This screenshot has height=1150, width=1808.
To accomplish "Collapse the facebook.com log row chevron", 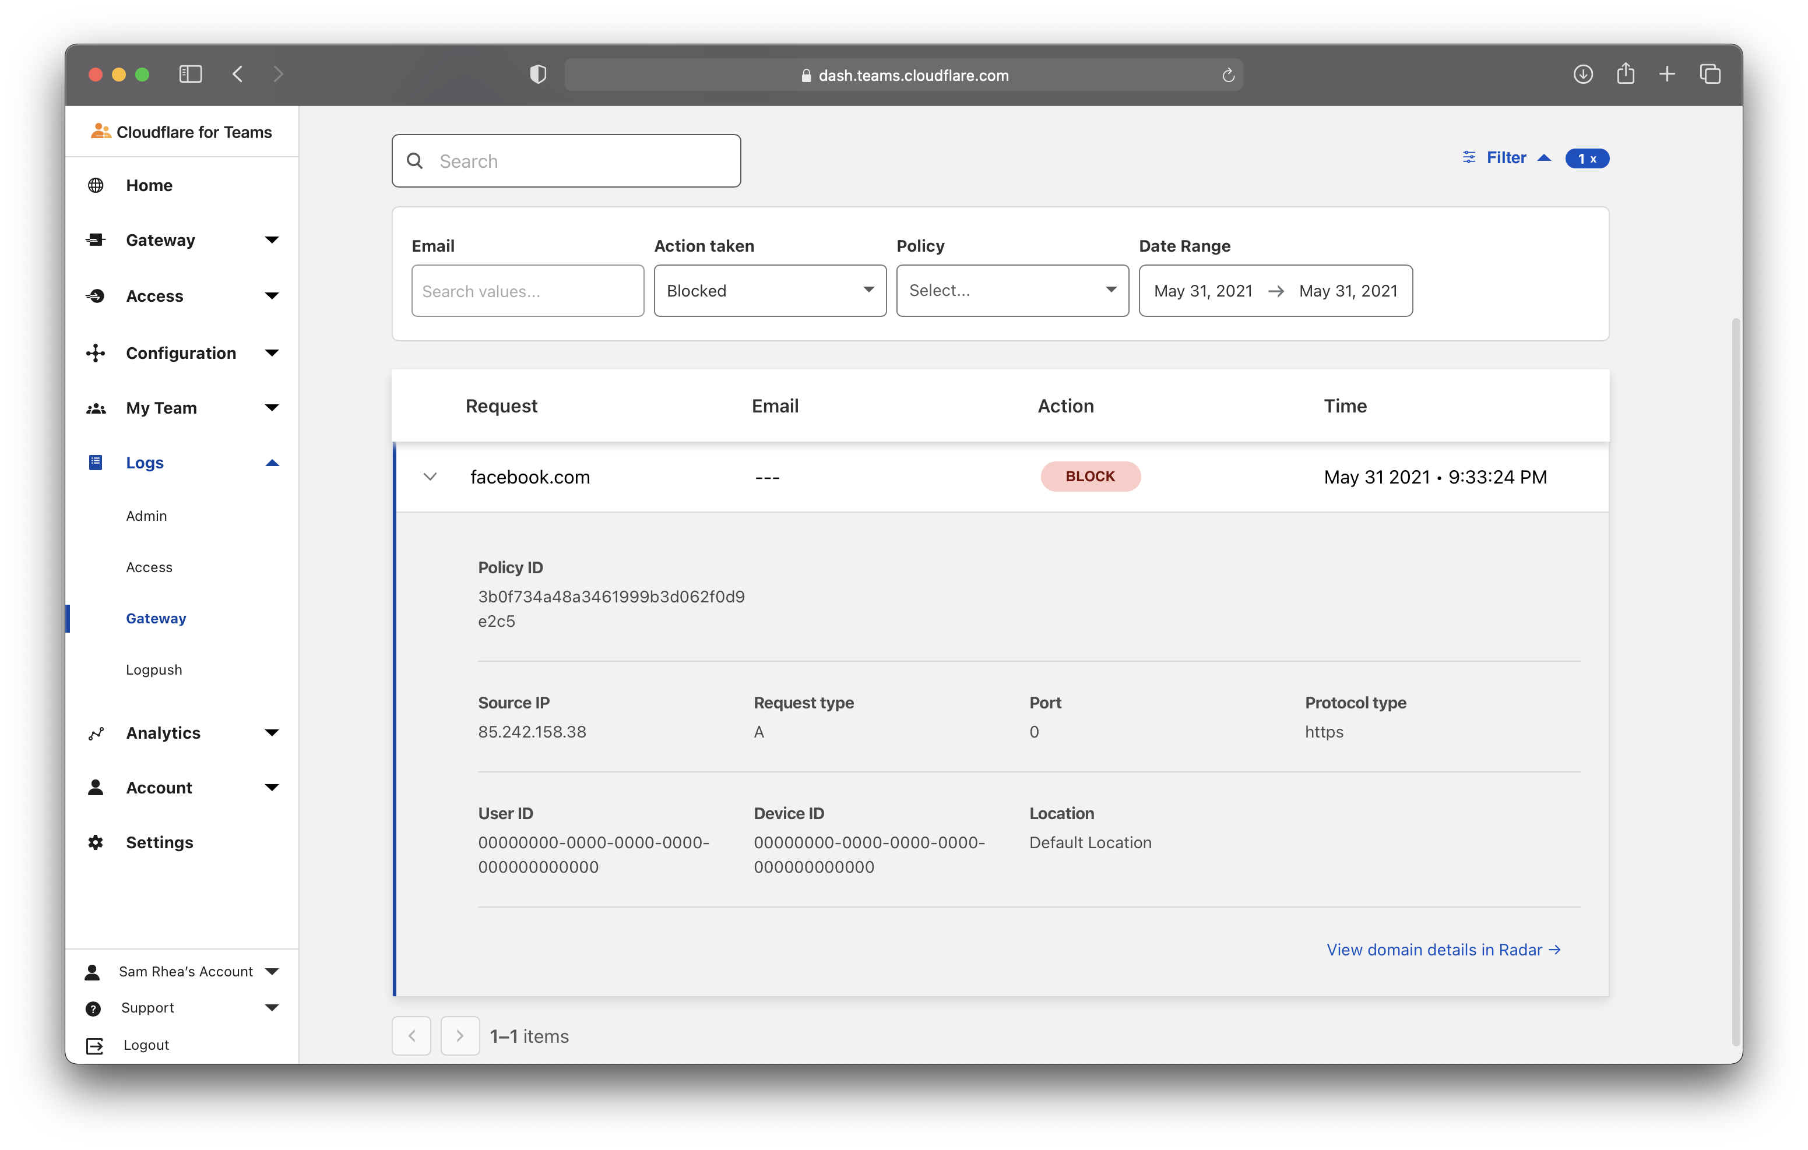I will (x=430, y=477).
